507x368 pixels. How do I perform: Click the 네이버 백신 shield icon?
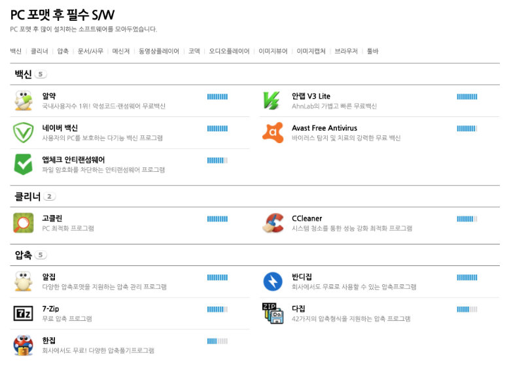24,133
